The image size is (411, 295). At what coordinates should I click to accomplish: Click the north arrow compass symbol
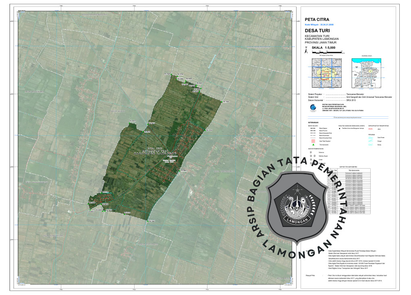[x=306, y=50]
